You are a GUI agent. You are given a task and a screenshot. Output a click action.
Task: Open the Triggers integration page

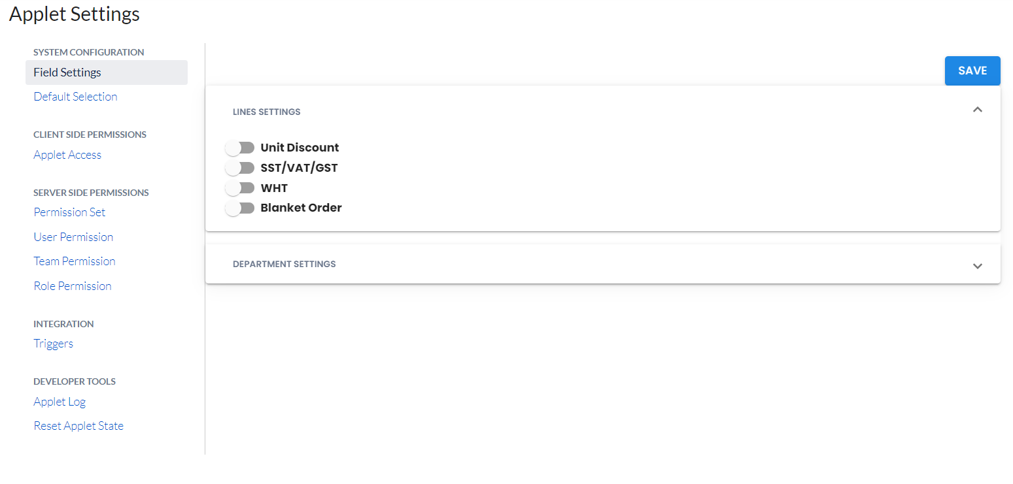tap(53, 344)
